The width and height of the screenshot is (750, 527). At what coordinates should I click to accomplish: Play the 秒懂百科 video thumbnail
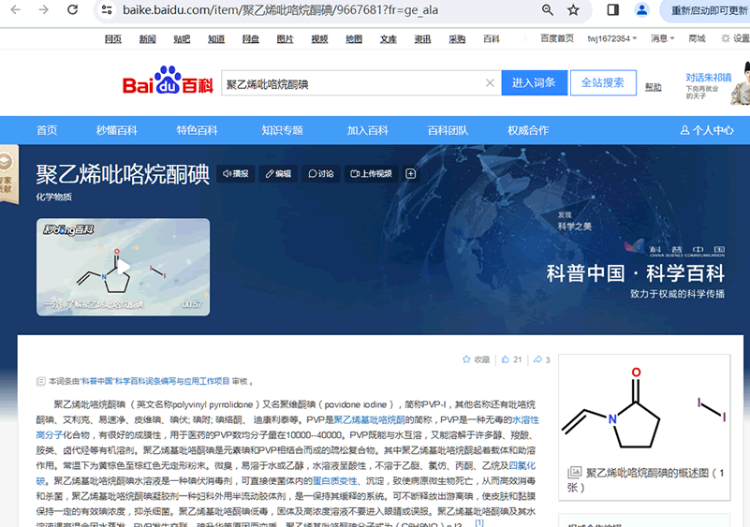coord(123,267)
